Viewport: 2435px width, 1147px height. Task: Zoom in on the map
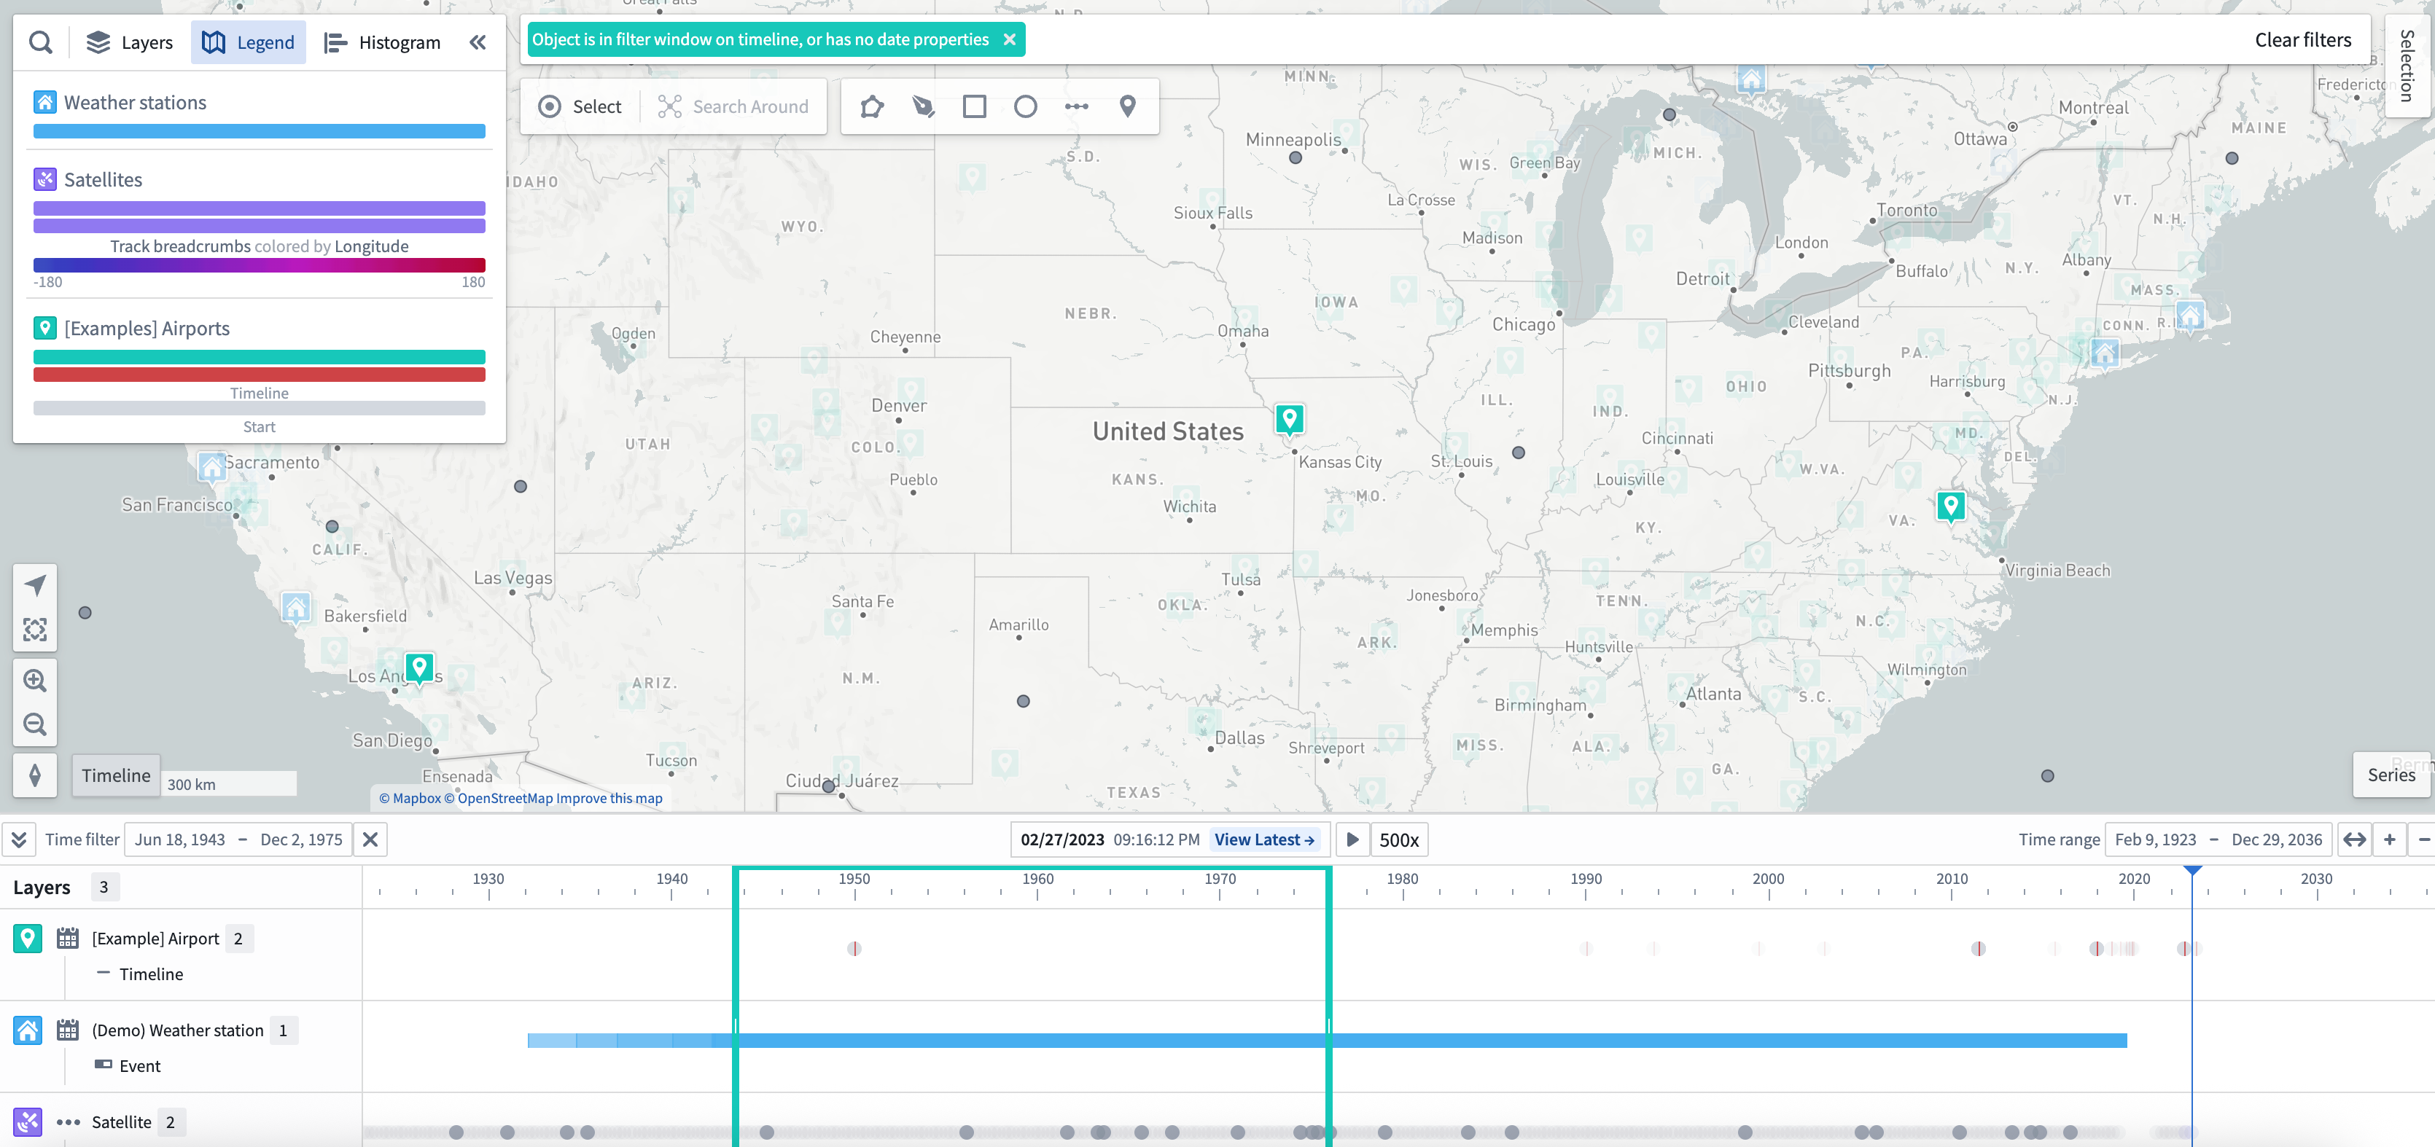click(x=35, y=681)
